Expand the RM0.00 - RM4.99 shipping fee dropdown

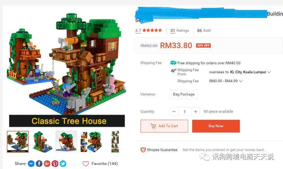tap(226, 81)
